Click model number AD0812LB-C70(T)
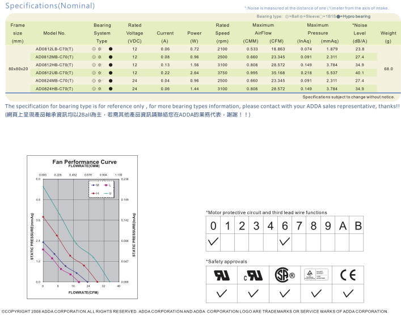 click(54, 49)
